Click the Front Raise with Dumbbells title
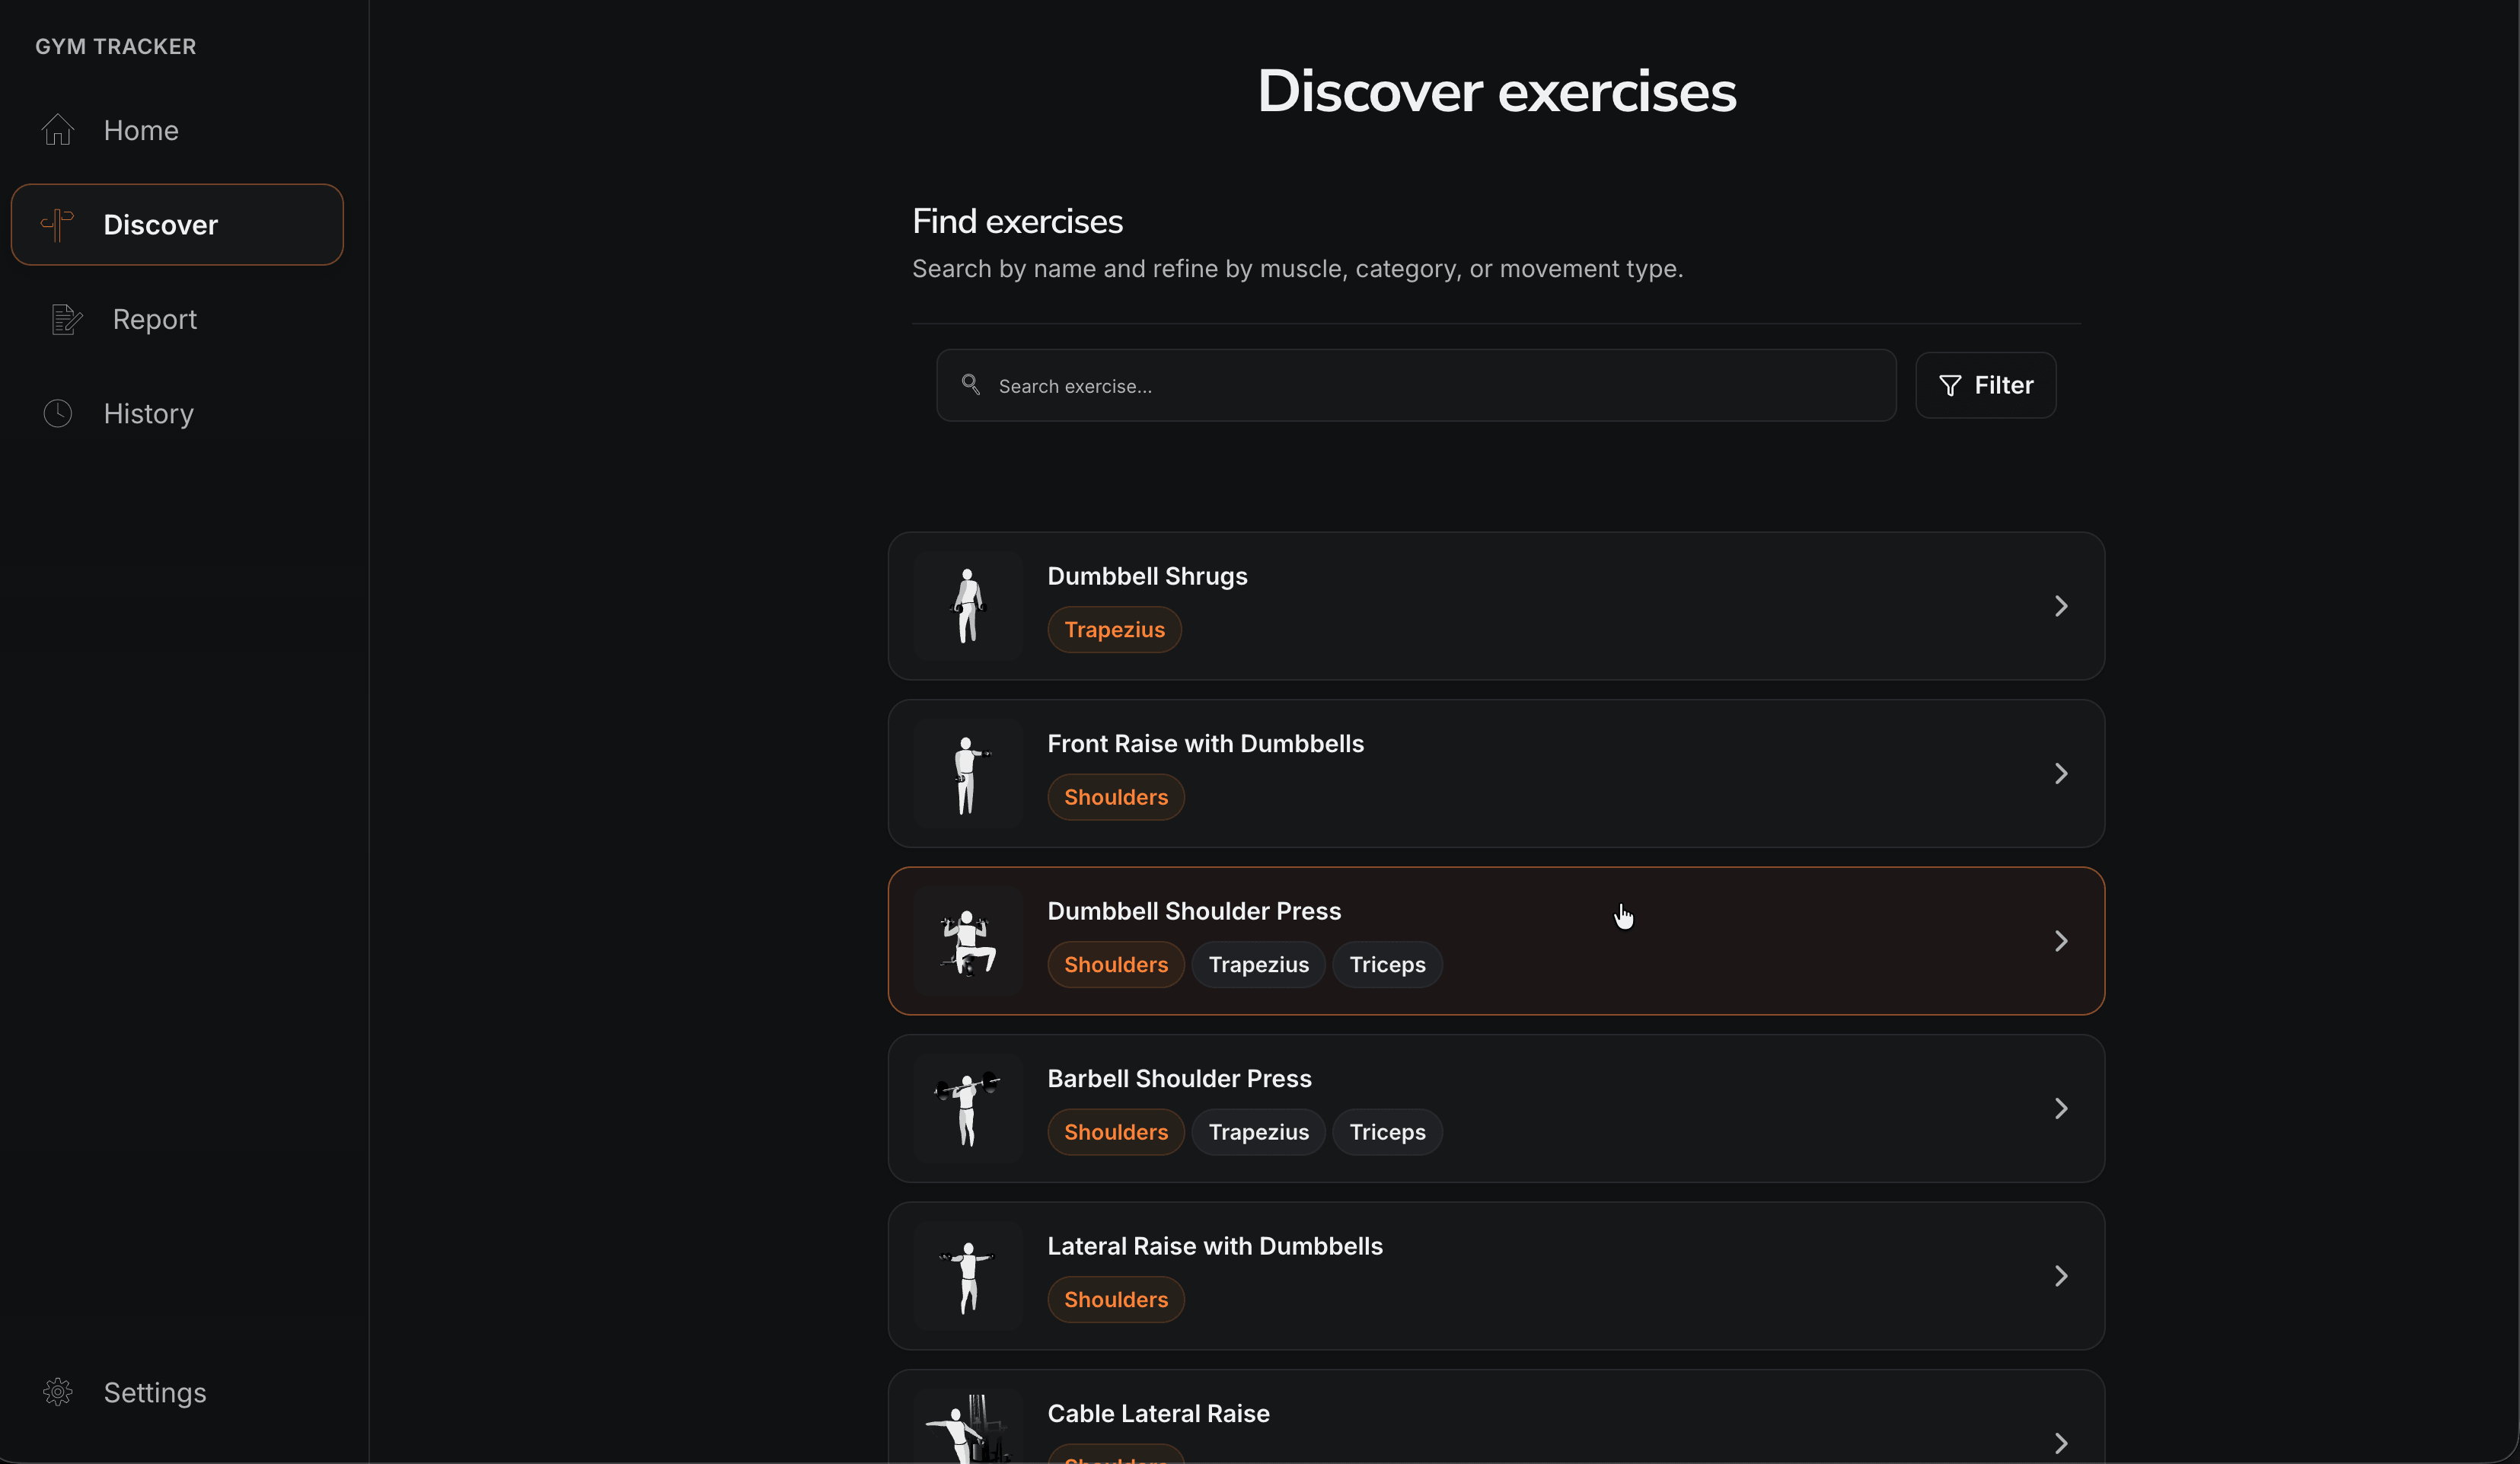Viewport: 2520px width, 1464px height. click(1205, 743)
